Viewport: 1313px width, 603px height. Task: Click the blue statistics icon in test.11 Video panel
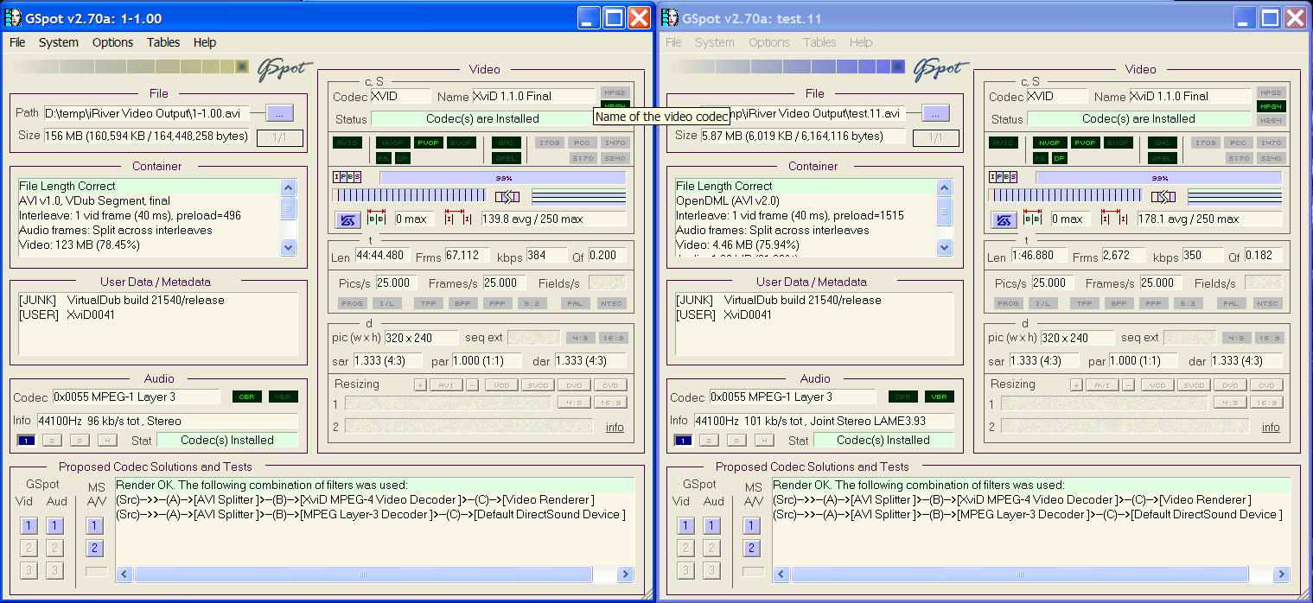click(1004, 219)
